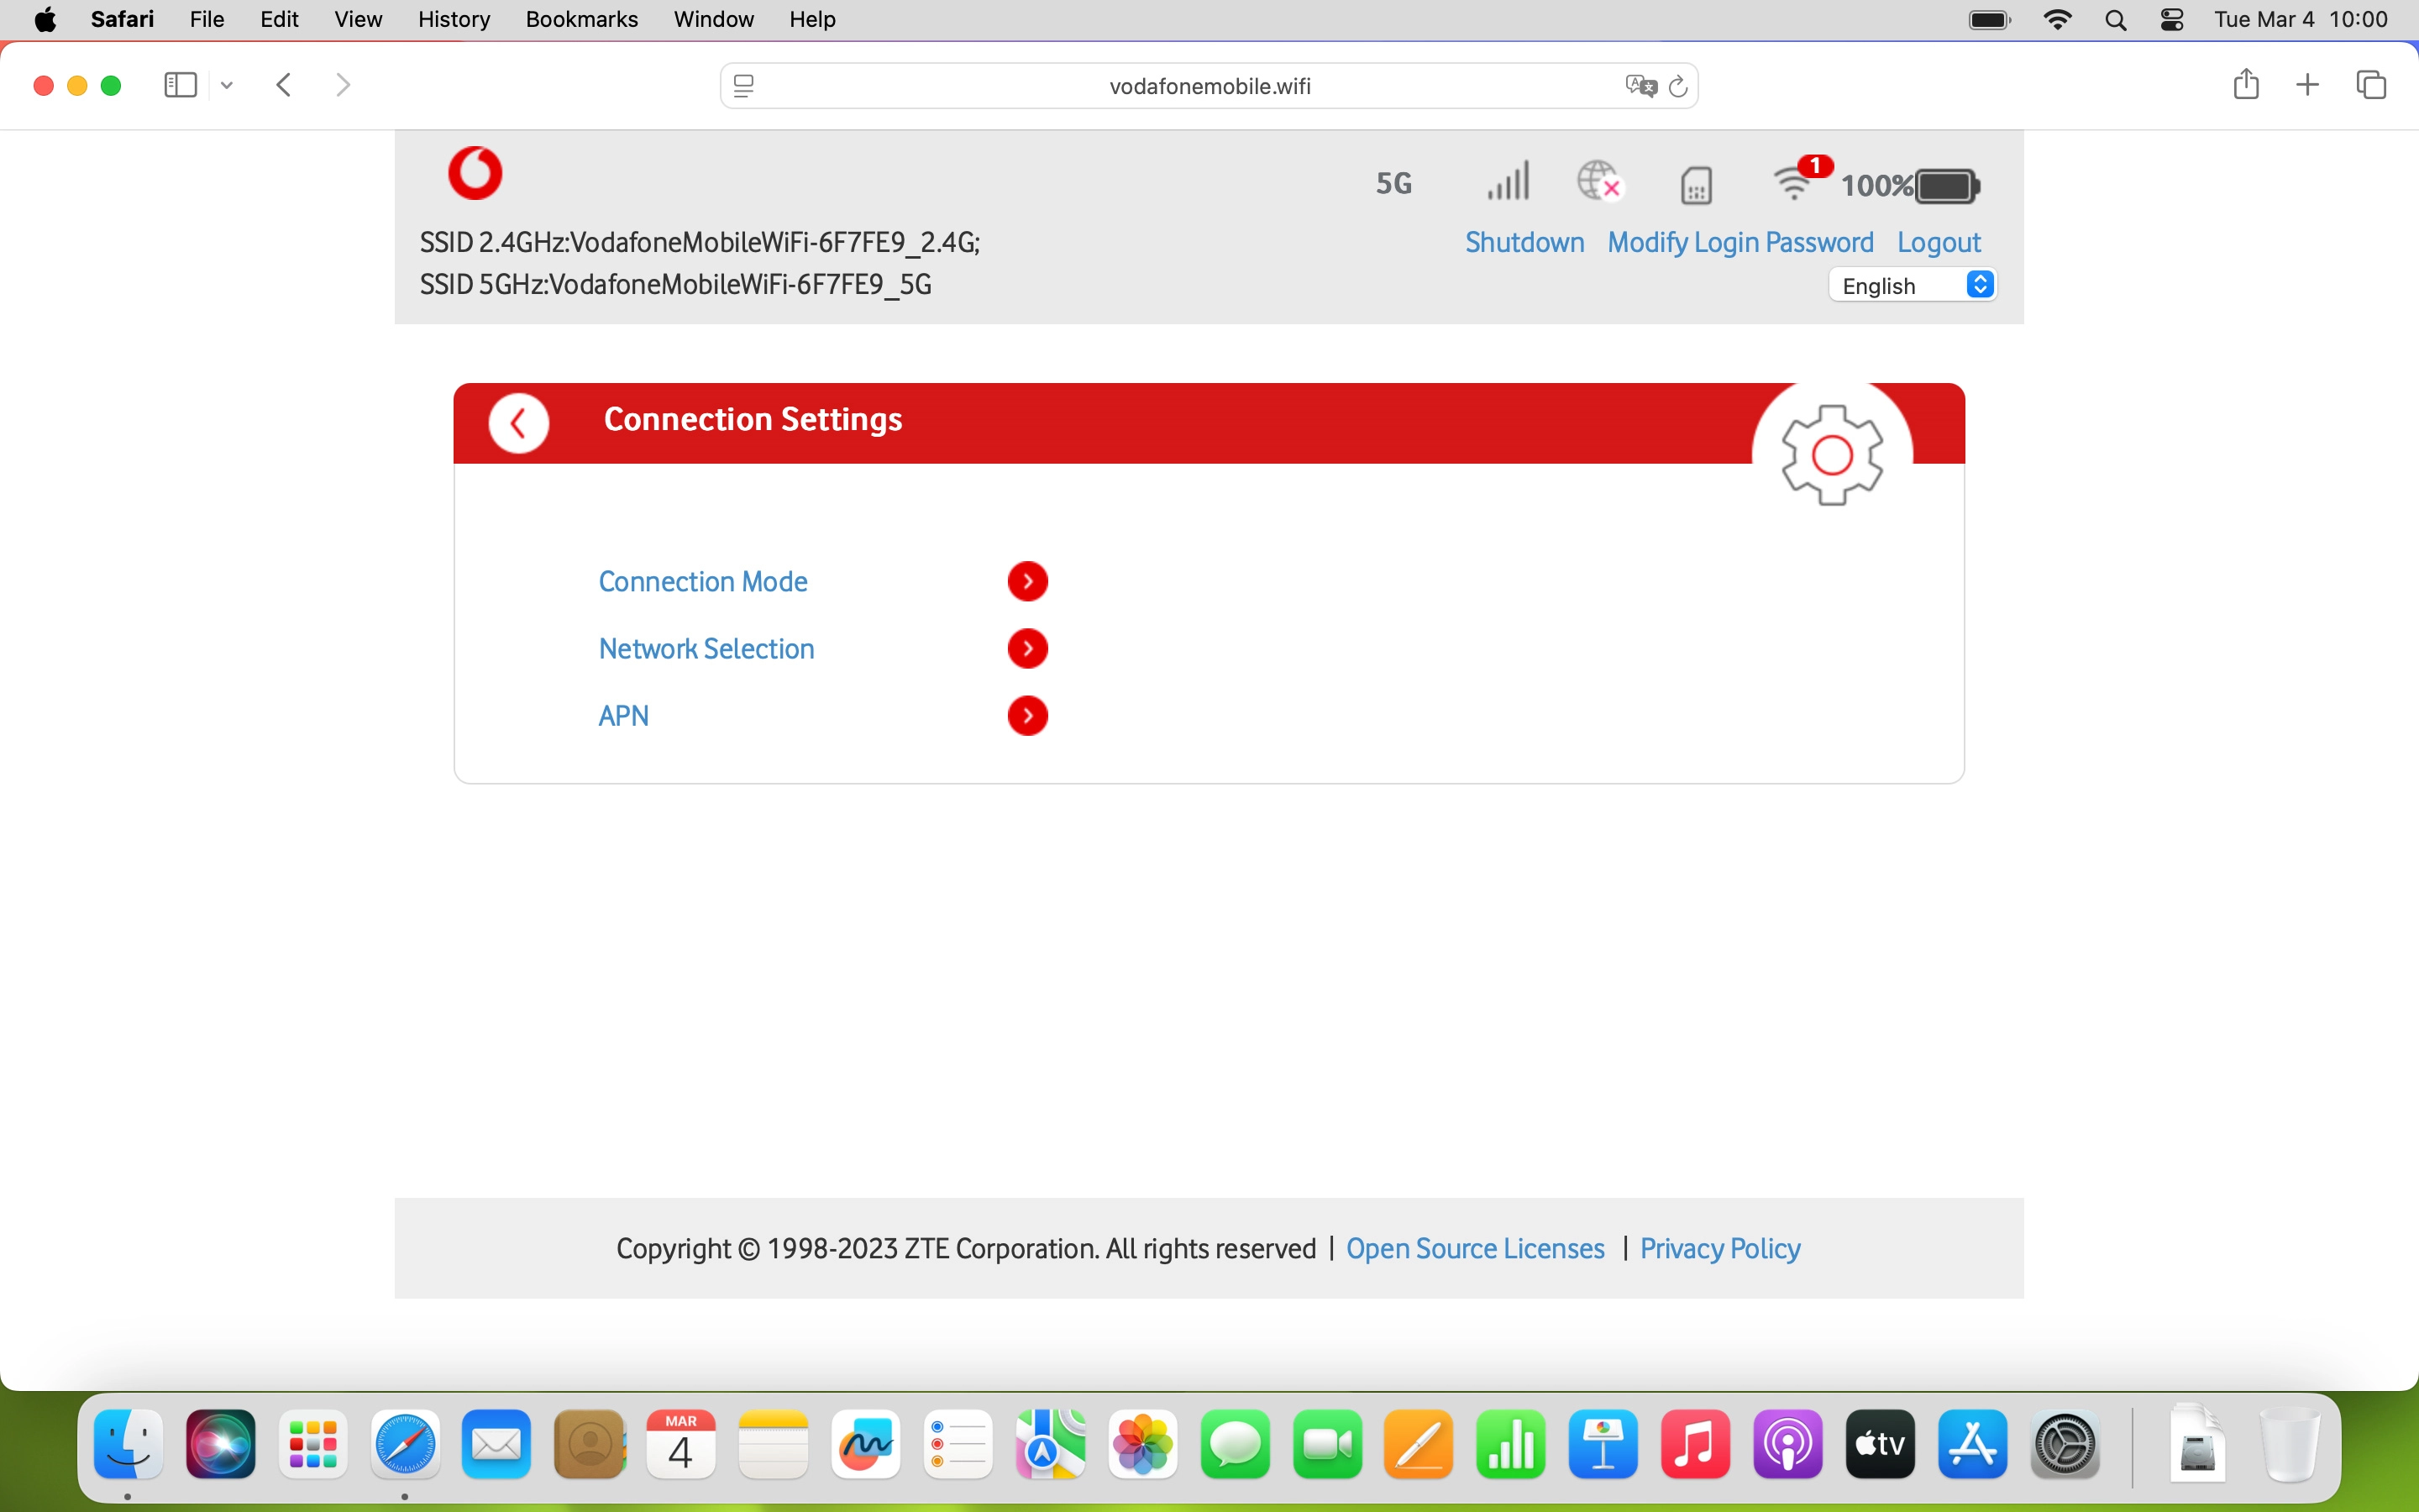
Task: Expand APN red arrow button
Action: [x=1027, y=716]
